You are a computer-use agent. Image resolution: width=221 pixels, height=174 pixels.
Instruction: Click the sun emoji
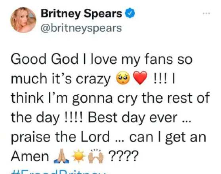[79, 156]
